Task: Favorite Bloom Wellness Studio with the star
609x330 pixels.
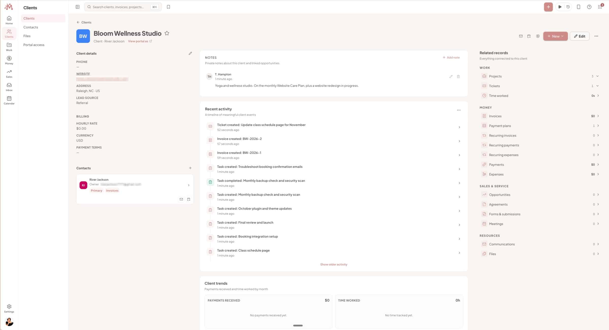Action: pyautogui.click(x=167, y=33)
